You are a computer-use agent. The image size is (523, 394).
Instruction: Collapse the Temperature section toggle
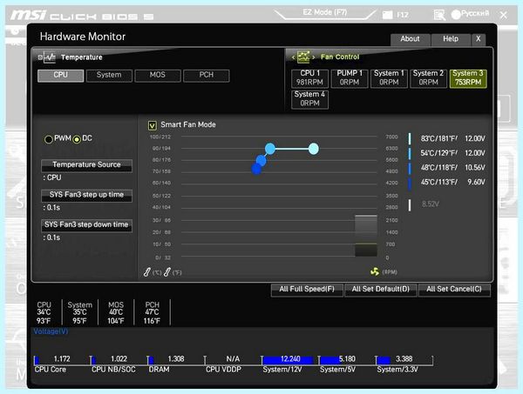click(x=40, y=57)
